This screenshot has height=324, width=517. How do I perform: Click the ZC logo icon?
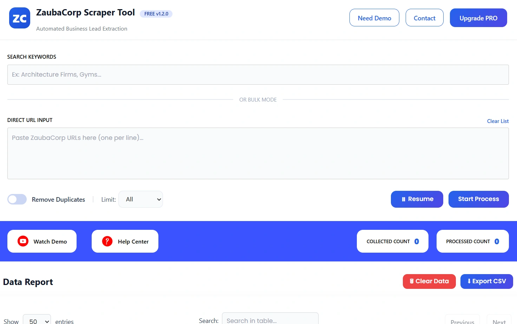pyautogui.click(x=20, y=18)
